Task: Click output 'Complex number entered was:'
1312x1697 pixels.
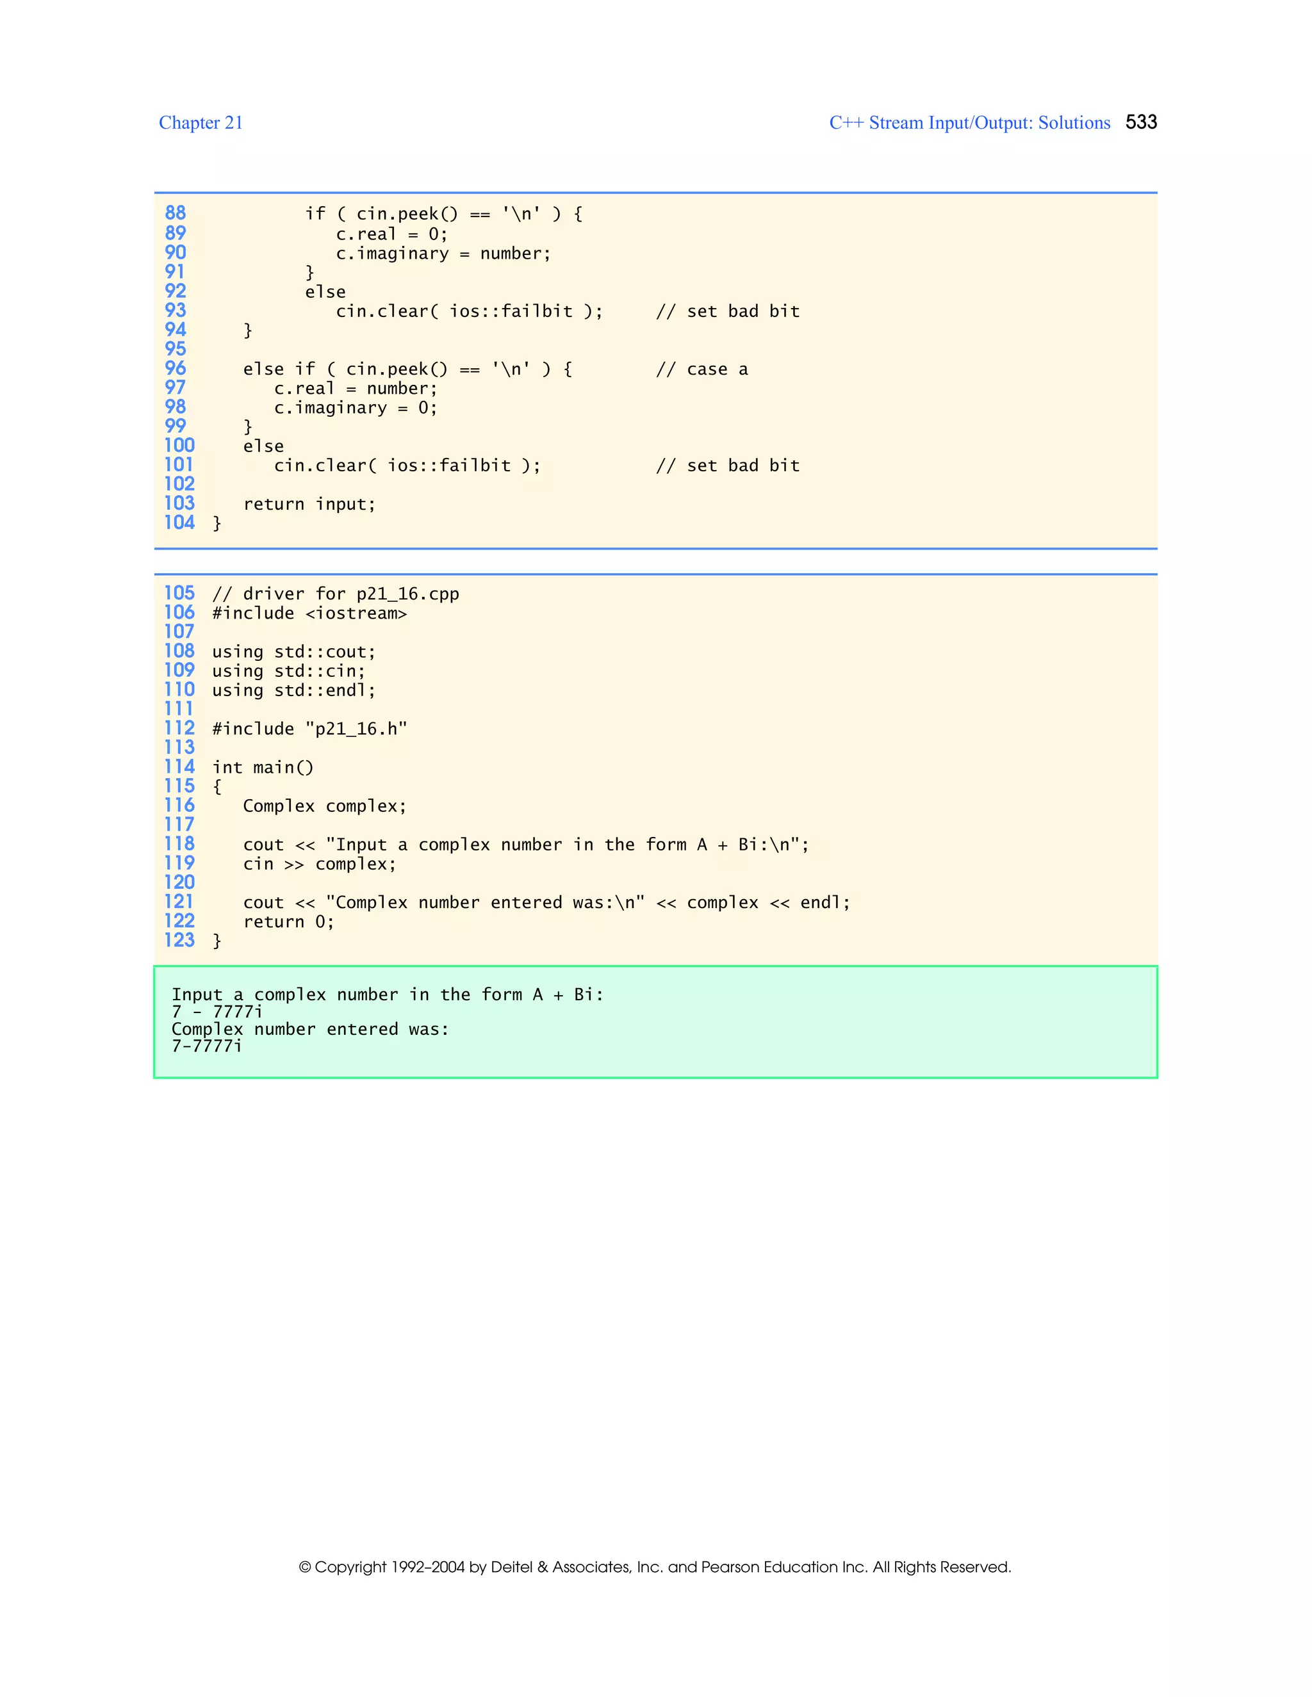Action: tap(310, 1029)
